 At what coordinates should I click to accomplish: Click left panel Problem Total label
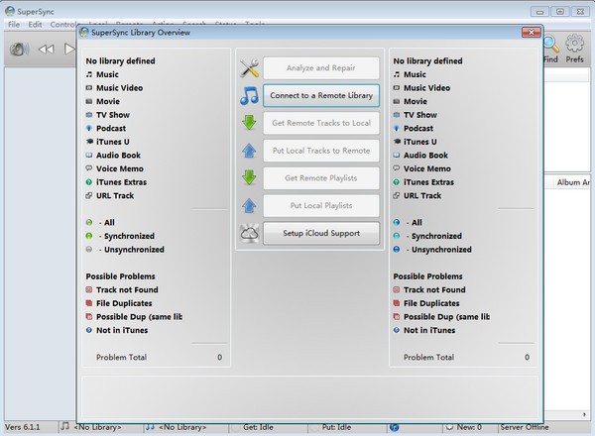point(121,357)
